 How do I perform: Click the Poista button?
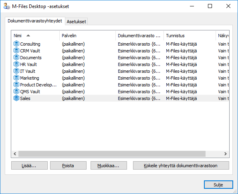tap(68, 166)
